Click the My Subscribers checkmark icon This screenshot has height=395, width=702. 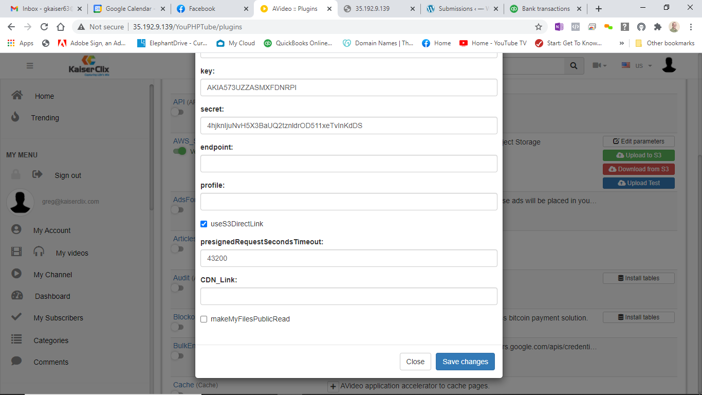pyautogui.click(x=16, y=317)
